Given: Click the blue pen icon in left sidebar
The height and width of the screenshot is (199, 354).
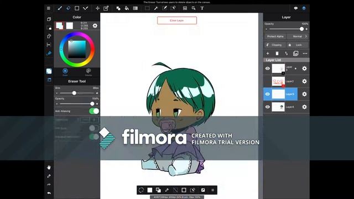Looking at the screenshot, I should tap(49, 53).
